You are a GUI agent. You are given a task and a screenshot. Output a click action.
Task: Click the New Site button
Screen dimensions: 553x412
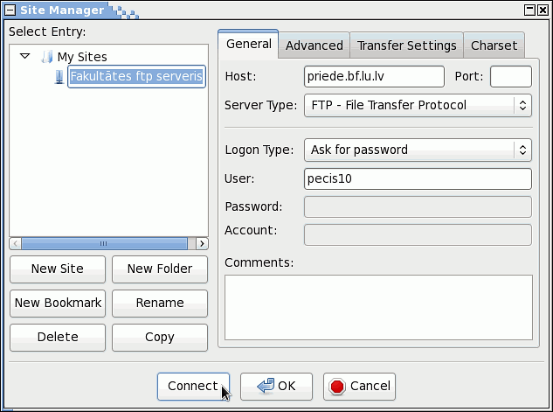58,269
